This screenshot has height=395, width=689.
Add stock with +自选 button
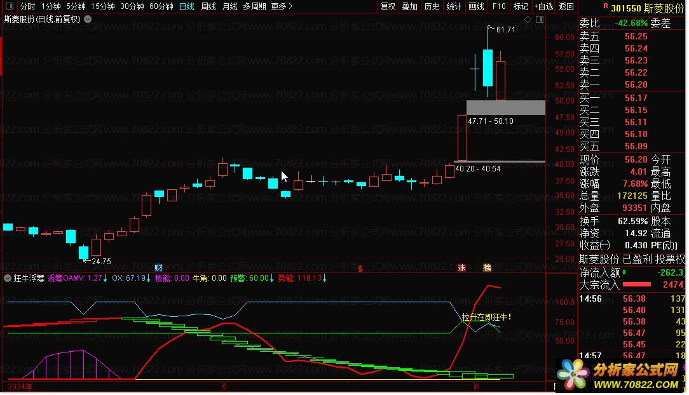(x=543, y=6)
